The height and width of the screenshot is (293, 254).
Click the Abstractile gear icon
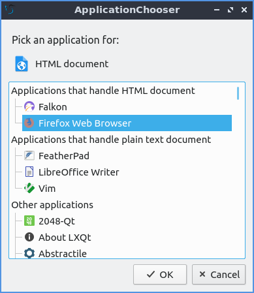29,253
